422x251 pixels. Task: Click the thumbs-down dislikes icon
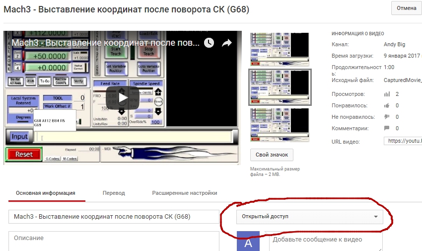[387, 117]
